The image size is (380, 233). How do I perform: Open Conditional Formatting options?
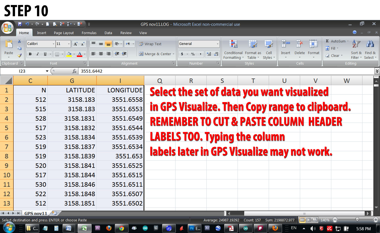tap(233, 49)
